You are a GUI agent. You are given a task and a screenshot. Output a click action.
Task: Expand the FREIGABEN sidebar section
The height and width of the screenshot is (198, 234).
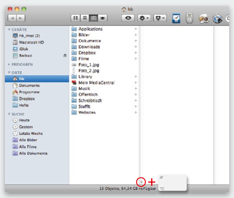click(9, 64)
